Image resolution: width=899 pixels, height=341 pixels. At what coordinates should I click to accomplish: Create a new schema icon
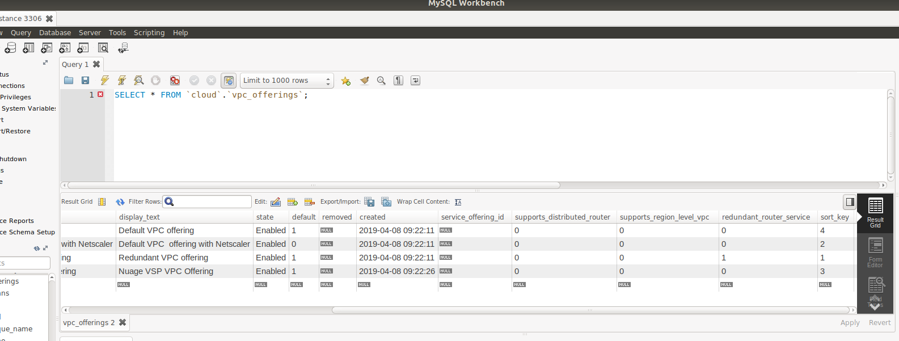pyautogui.click(x=10, y=48)
